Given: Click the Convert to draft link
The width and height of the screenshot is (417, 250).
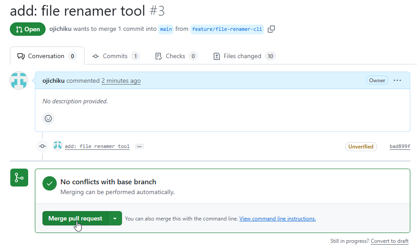Looking at the screenshot, I should click(390, 241).
